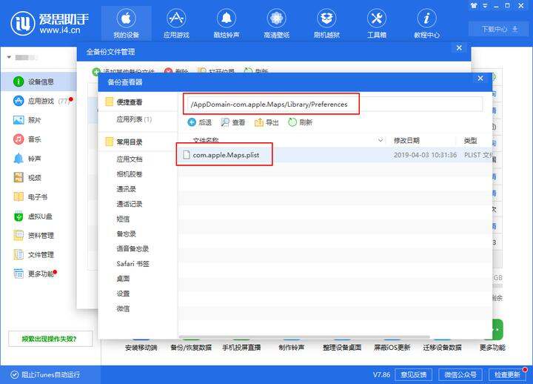Click 导出 export button in backup viewer
Image resolution: width=533 pixels, height=384 pixels.
(266, 122)
